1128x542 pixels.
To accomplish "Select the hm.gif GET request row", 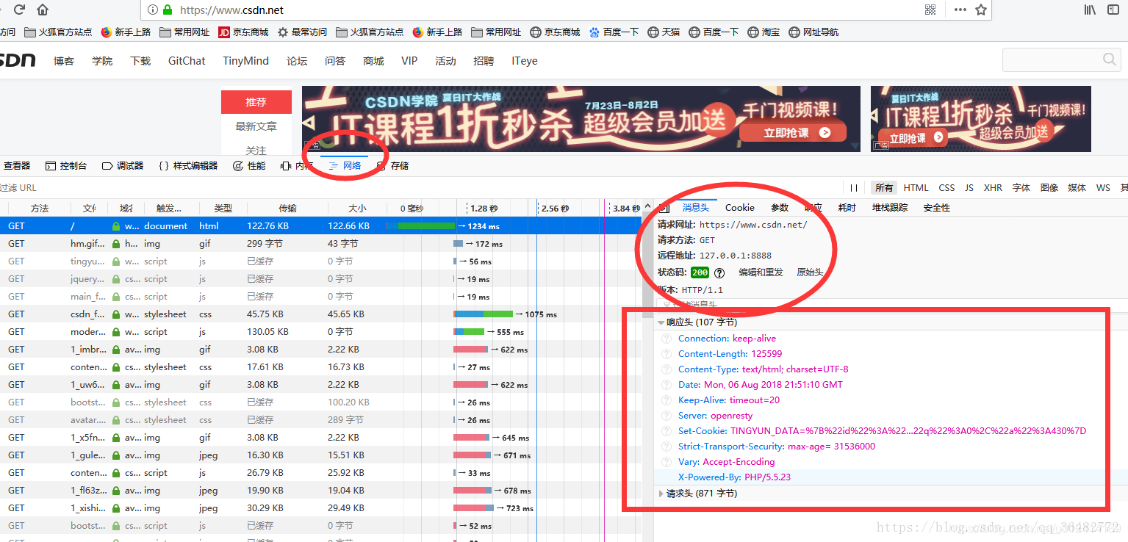I will click(x=320, y=244).
